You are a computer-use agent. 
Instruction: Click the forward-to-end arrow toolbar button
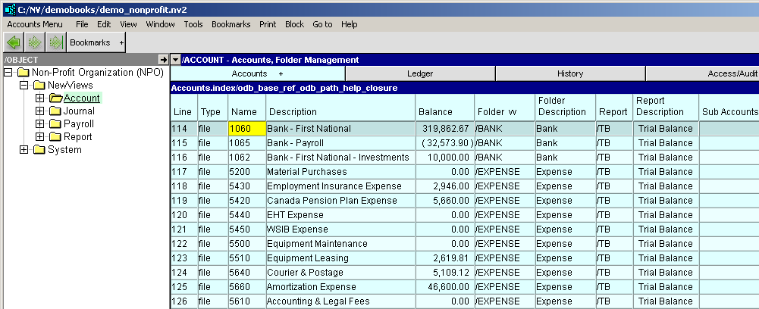point(55,42)
